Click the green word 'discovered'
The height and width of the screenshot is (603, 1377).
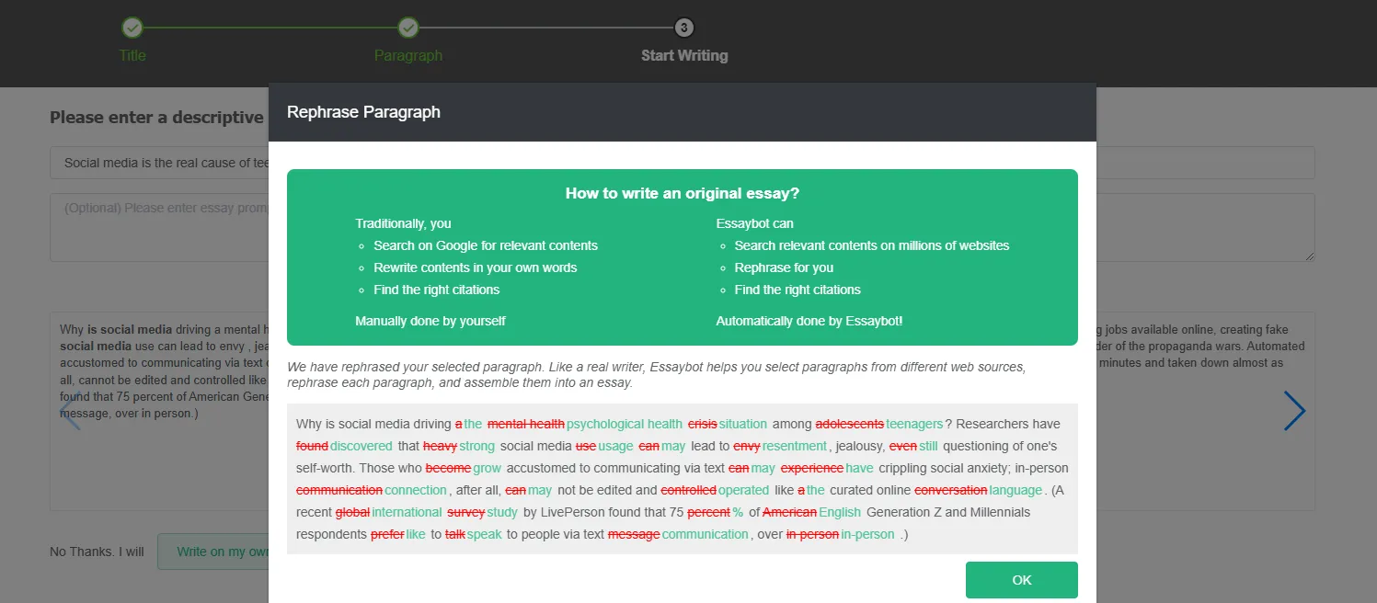coord(361,446)
